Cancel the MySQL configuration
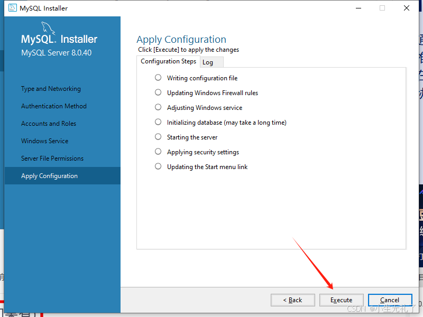This screenshot has height=317, width=423. coord(390,300)
